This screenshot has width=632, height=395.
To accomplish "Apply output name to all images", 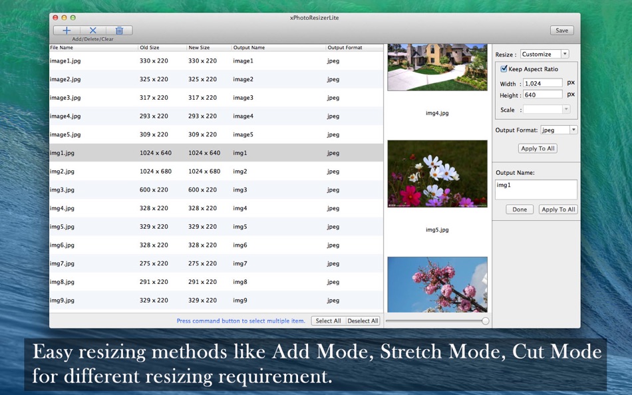I will coord(558,209).
